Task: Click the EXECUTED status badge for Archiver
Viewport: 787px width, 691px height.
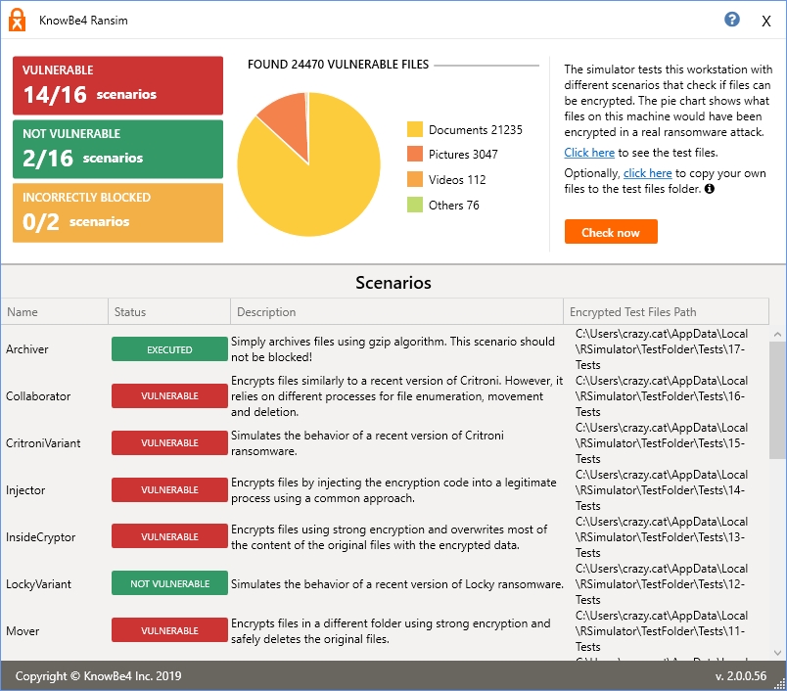Action: click(x=169, y=349)
